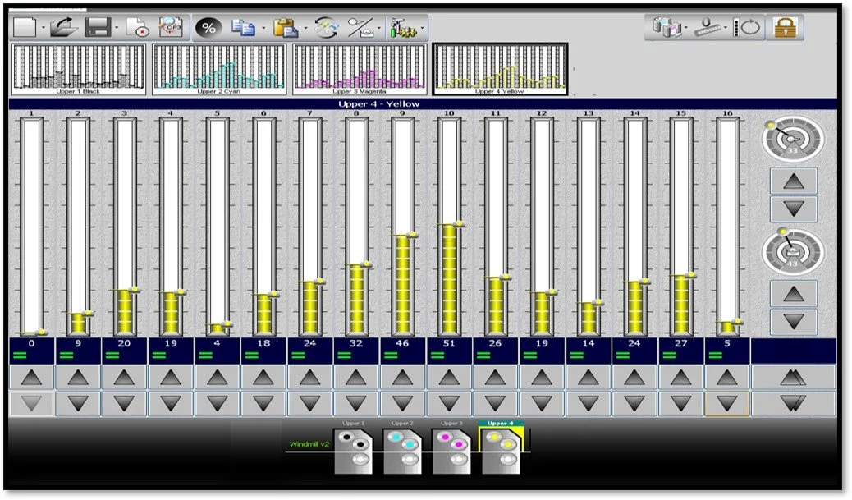
Task: Open the ink tools hammer icon
Action: click(403, 28)
